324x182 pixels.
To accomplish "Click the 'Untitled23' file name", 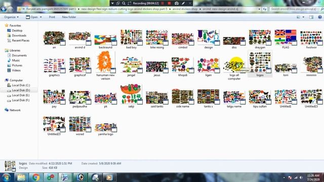I will pyautogui.click(x=54, y=134).
